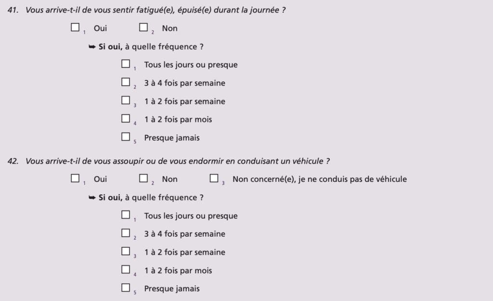The height and width of the screenshot is (301, 493).
Task: Click the arrow icon before question 42's "Si oui"
Action: pyautogui.click(x=92, y=197)
